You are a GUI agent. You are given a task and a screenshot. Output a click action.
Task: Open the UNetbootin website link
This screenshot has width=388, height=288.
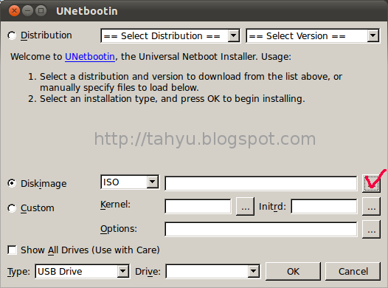(90, 57)
